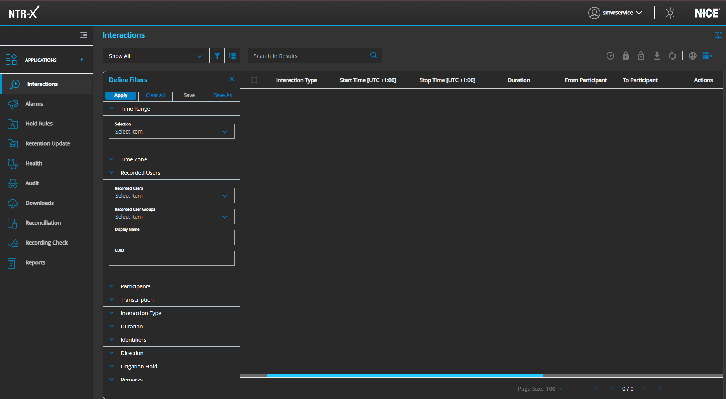
Task: Go to Retention Update page
Action: [x=47, y=143]
